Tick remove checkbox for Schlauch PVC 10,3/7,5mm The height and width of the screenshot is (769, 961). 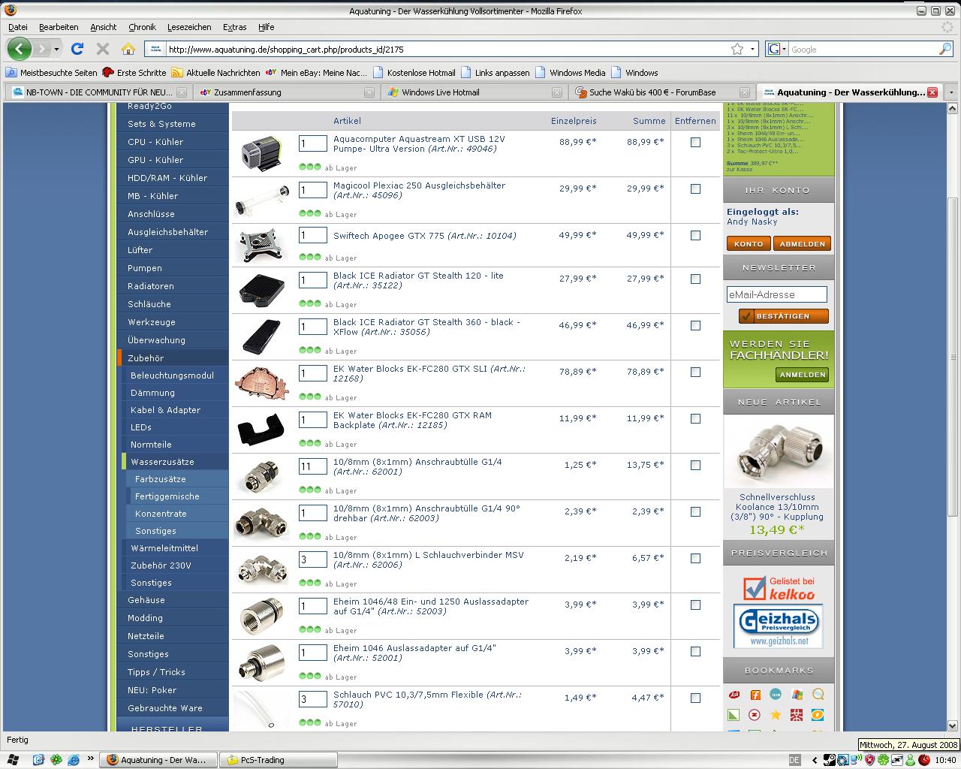695,698
